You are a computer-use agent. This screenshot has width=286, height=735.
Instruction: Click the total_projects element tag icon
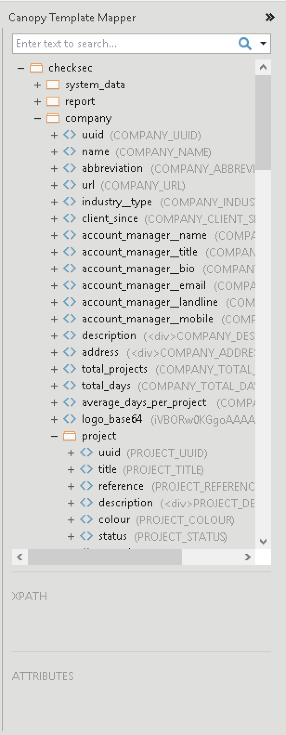coord(70,369)
